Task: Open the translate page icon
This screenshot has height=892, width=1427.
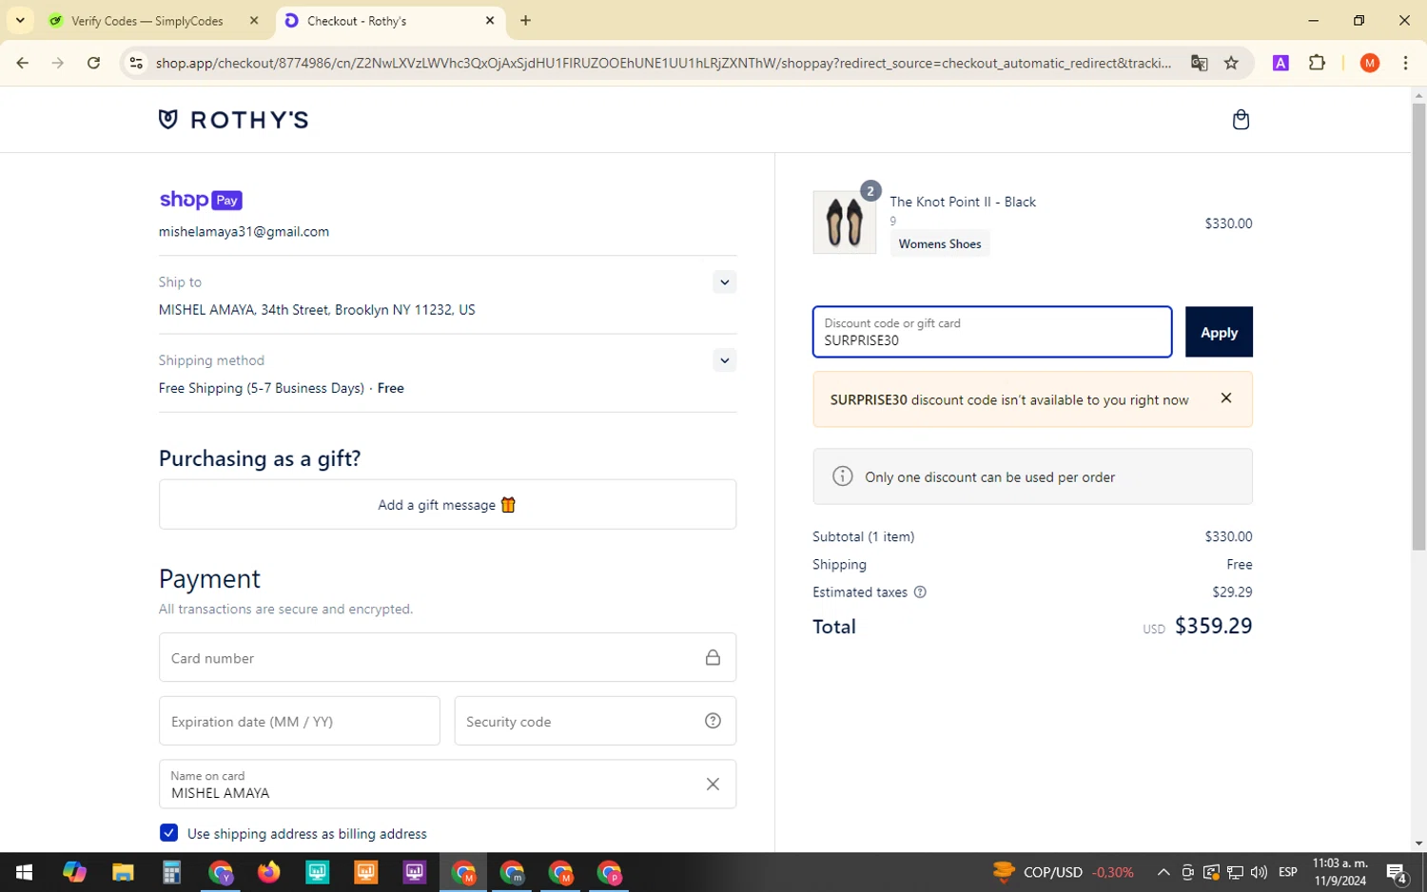Action: tap(1199, 63)
